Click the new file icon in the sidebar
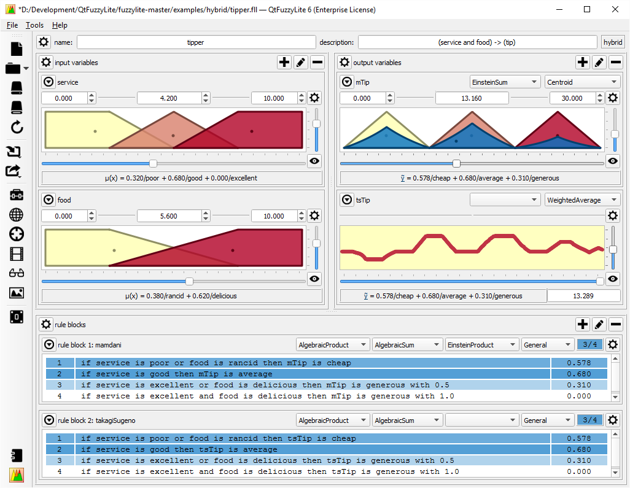The width and height of the screenshot is (630, 488). tap(17, 49)
